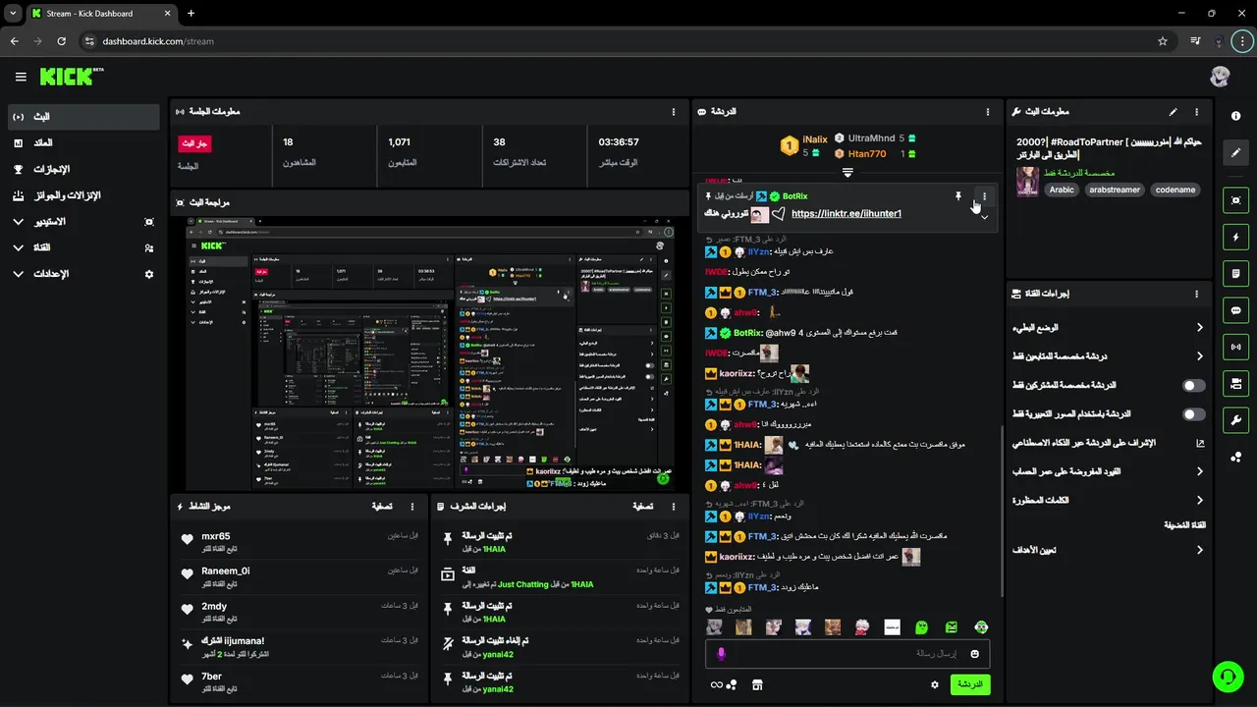
Task: Select the green angry-face emote in quick emotes
Action: 952,626
